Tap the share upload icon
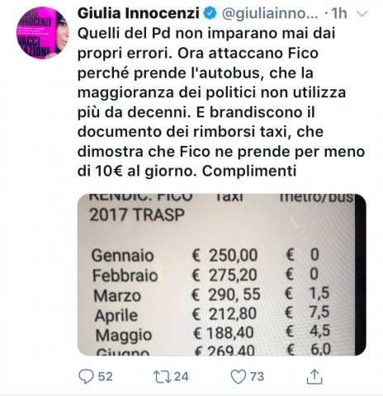The height and width of the screenshot is (396, 383). 314,376
